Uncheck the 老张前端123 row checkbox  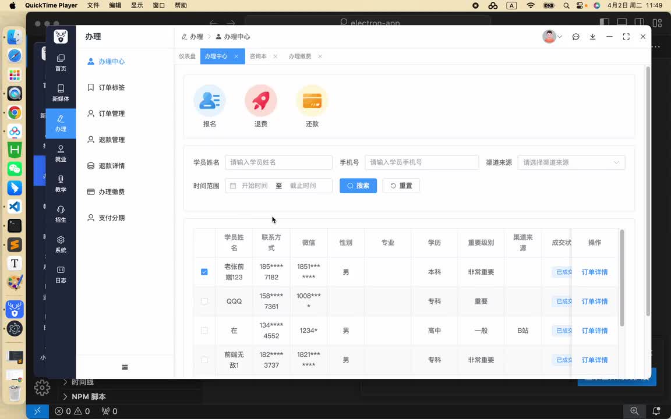(204, 272)
